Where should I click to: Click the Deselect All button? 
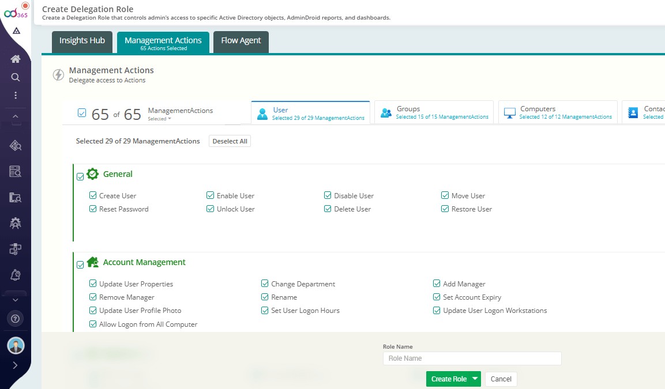pos(230,141)
